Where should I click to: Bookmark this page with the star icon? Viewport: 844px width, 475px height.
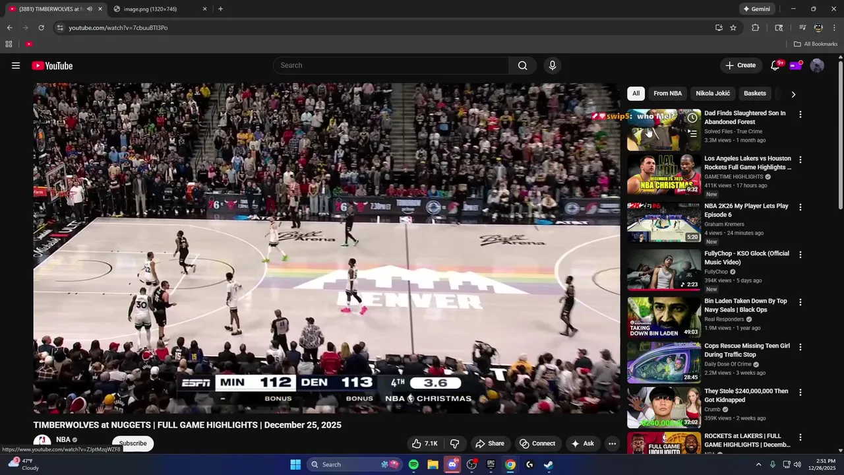[733, 28]
